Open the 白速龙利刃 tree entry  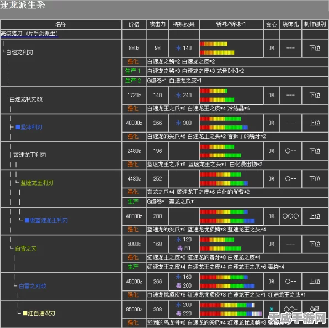click(19, 52)
